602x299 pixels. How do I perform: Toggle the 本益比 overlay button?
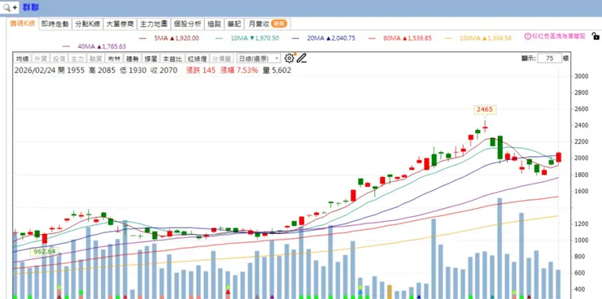[x=172, y=58]
